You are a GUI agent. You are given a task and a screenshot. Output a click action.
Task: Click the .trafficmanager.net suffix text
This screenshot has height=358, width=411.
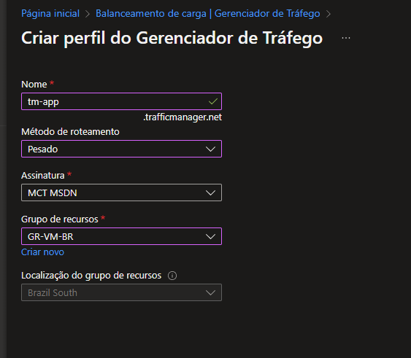tap(183, 117)
